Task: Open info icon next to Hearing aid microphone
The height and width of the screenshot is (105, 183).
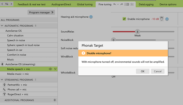Action: [91, 17]
